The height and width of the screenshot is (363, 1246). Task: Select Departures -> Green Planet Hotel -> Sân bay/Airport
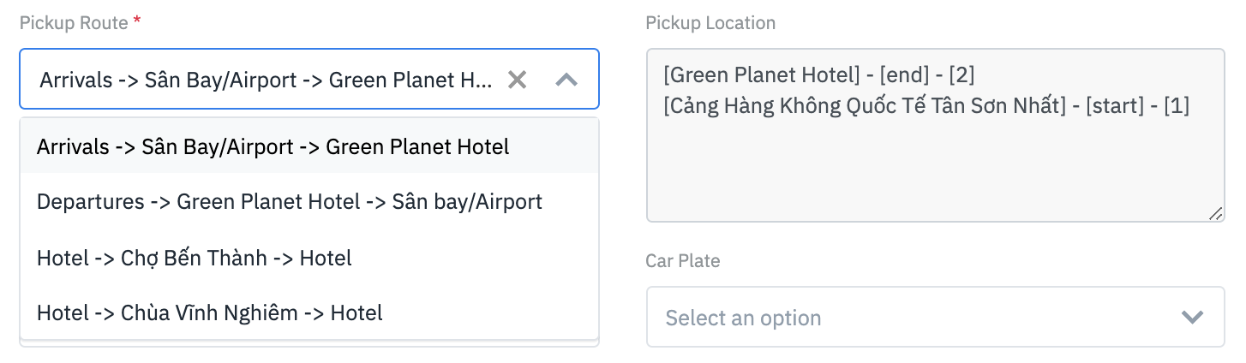tap(289, 202)
